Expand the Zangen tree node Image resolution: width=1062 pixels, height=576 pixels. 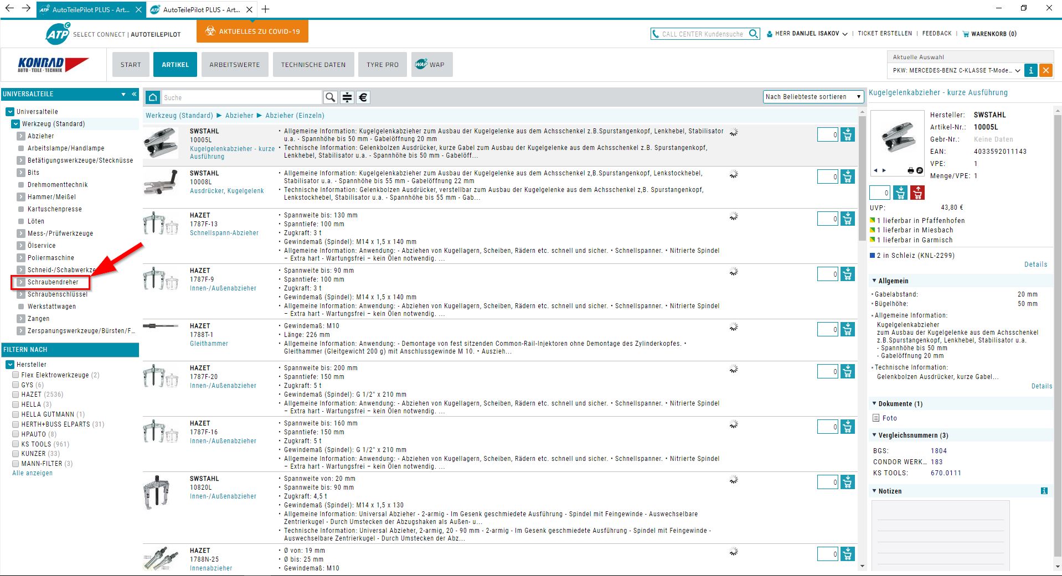(20, 319)
